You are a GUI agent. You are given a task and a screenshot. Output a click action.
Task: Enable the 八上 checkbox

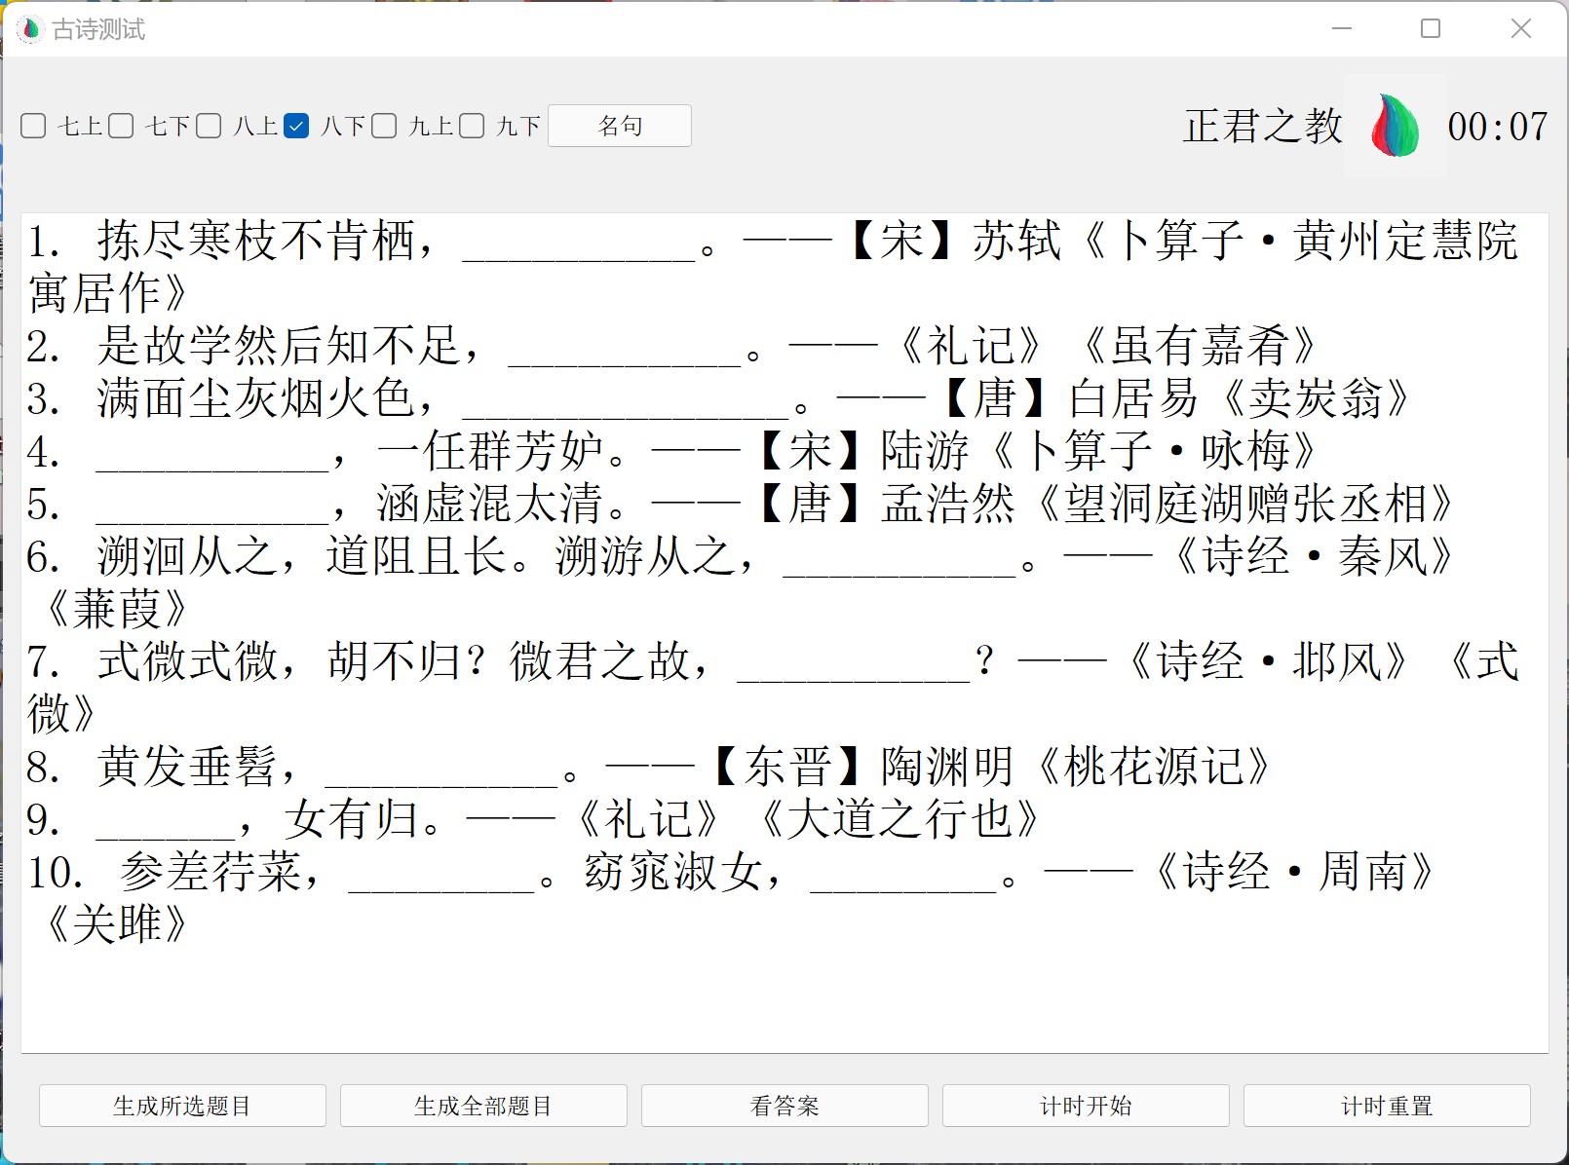pyautogui.click(x=209, y=127)
